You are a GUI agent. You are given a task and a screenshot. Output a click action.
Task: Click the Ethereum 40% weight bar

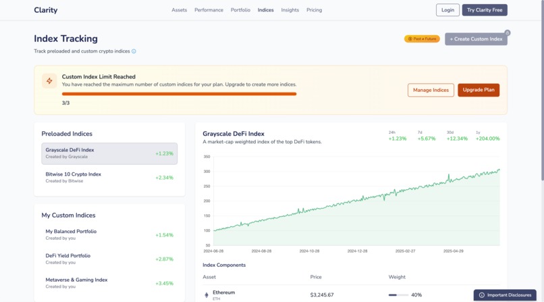click(398, 295)
